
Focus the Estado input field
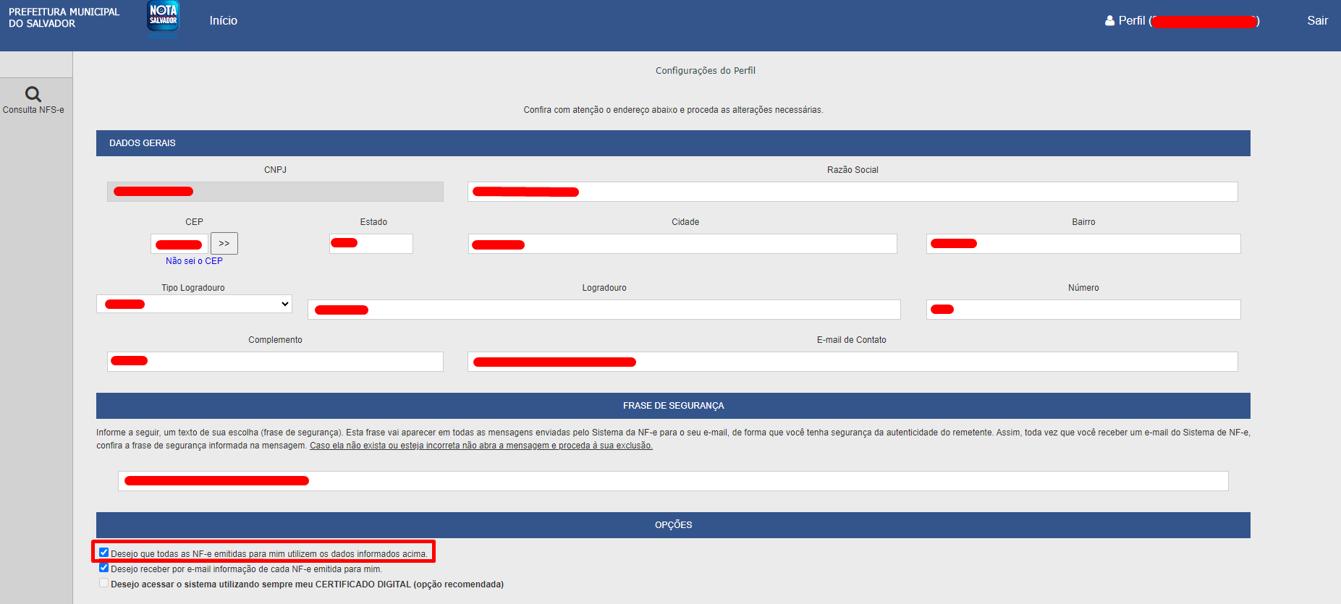click(371, 244)
